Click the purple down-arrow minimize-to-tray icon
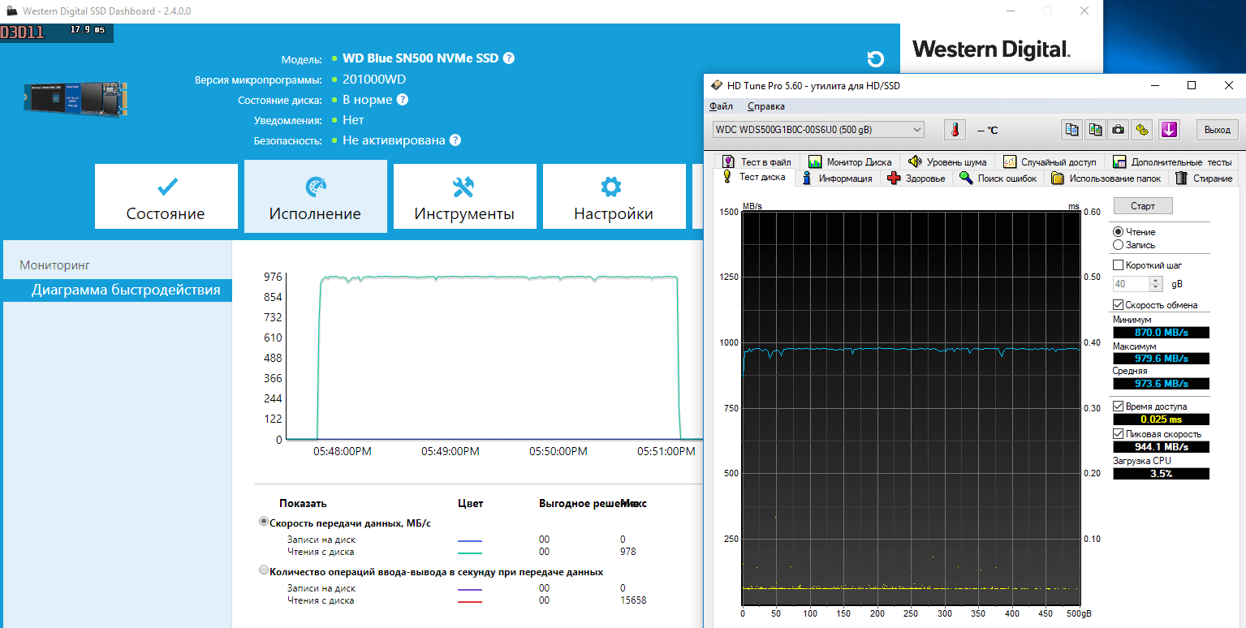 pyautogui.click(x=1169, y=130)
